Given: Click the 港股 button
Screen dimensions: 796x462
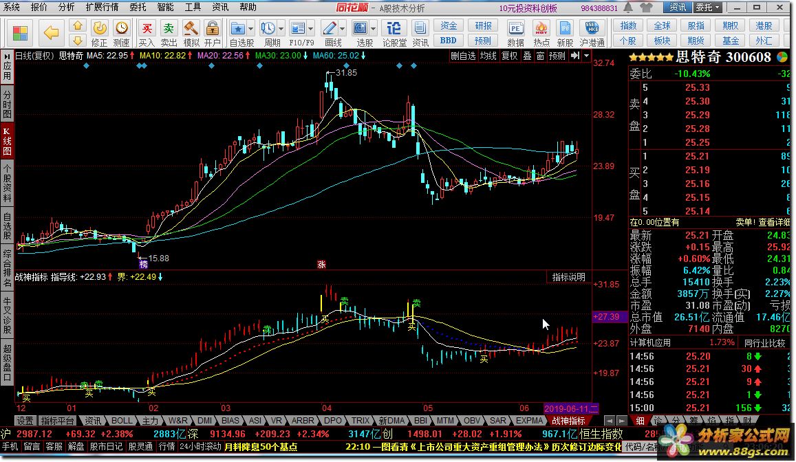Looking at the screenshot, I should (x=764, y=26).
